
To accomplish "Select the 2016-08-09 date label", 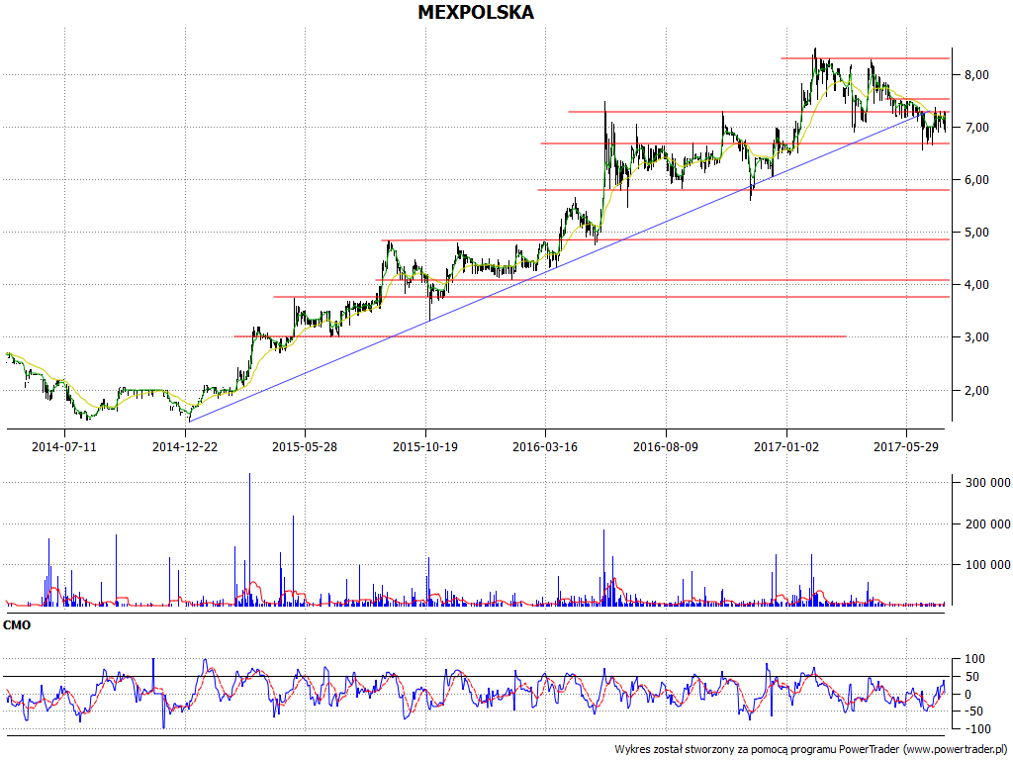I will [666, 446].
